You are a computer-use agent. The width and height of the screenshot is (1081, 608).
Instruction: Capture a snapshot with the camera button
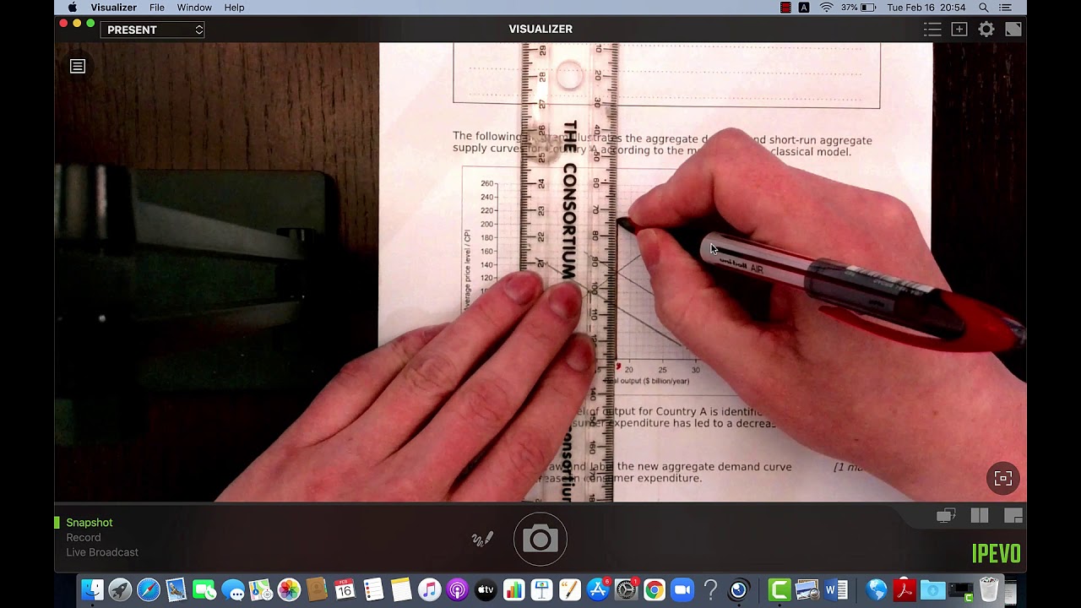540,539
